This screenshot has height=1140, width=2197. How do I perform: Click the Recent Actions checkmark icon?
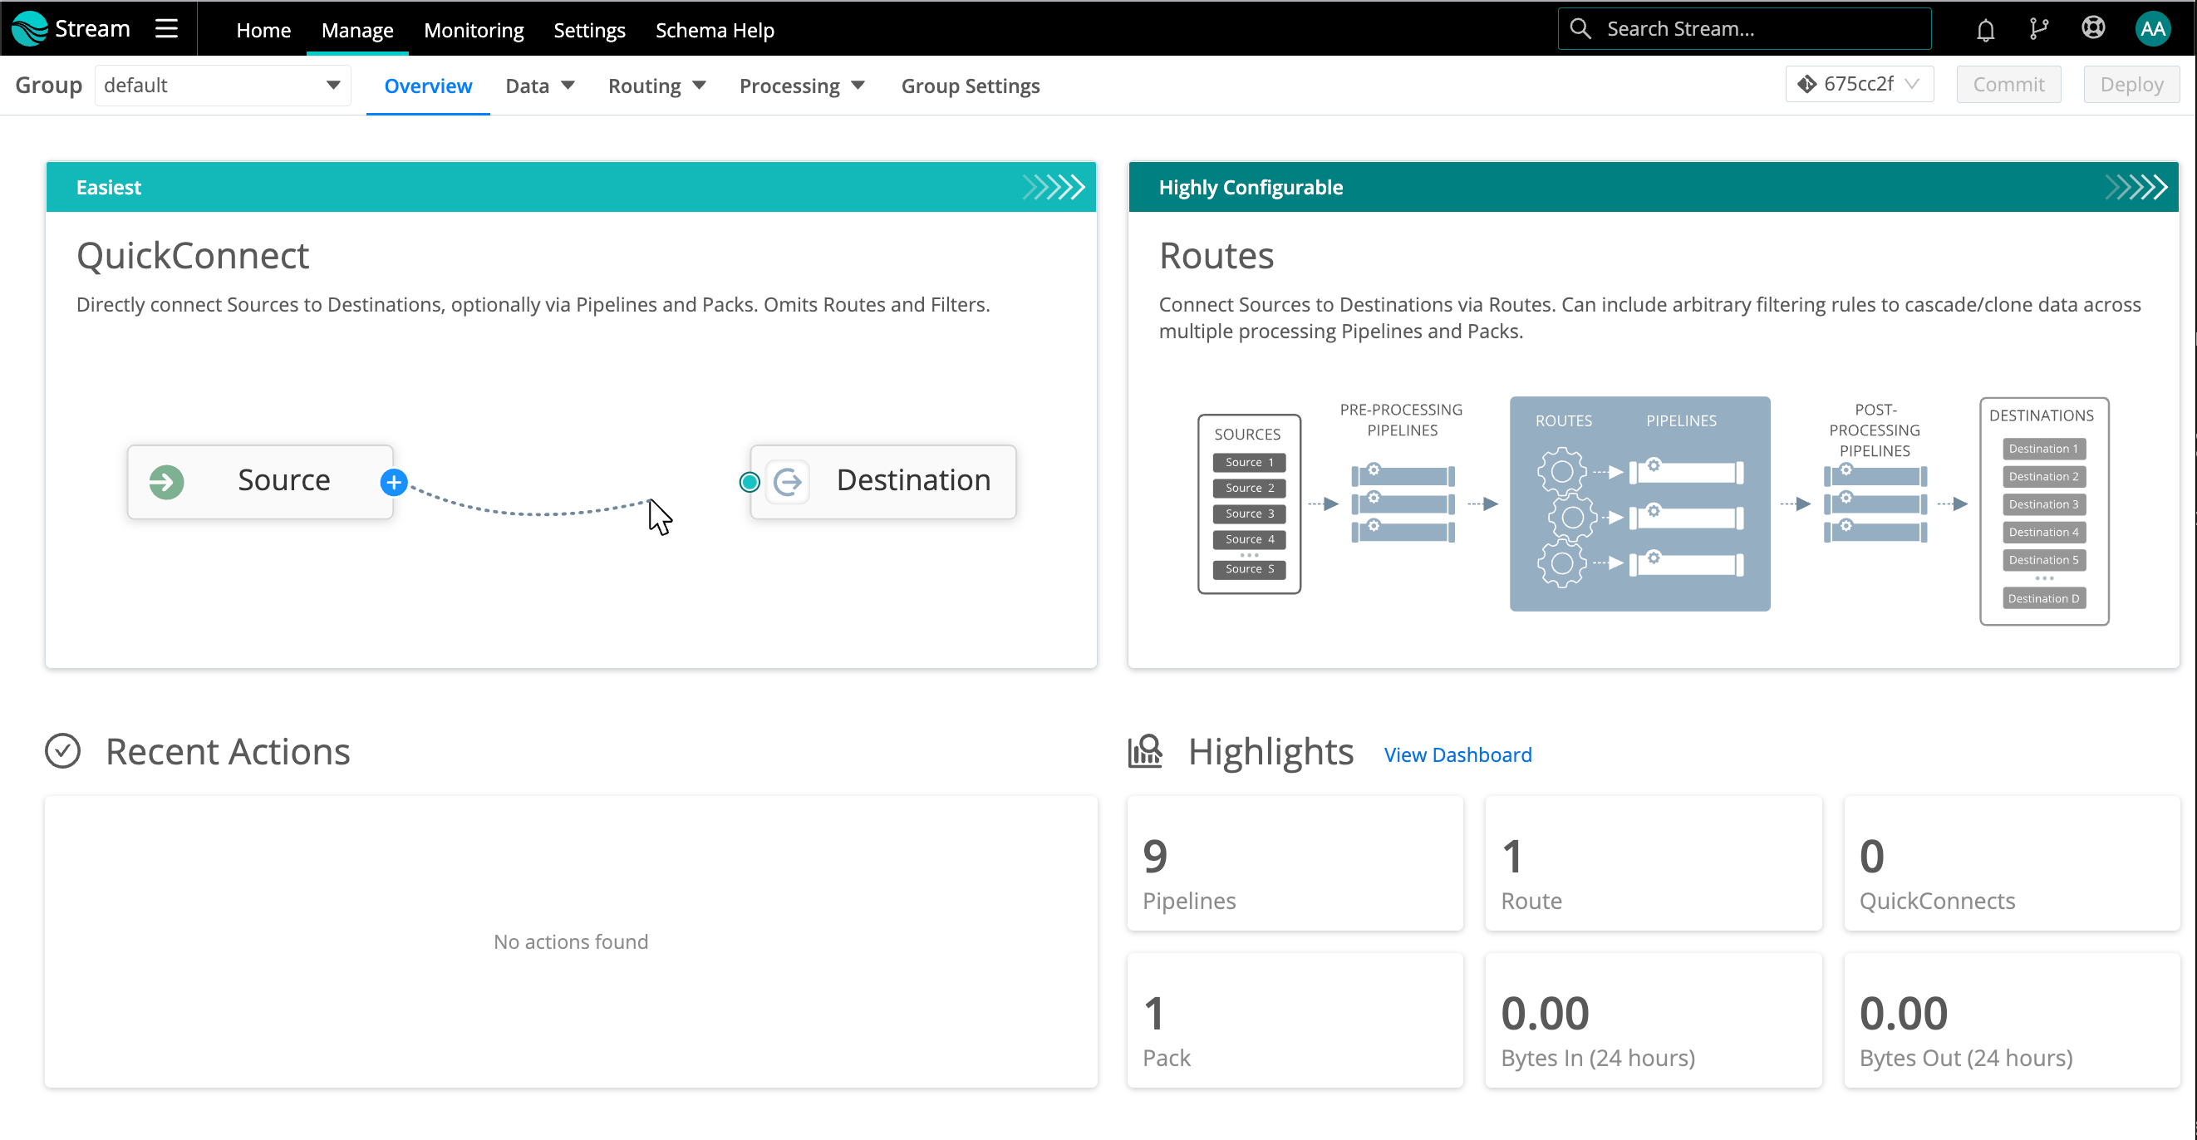(x=62, y=751)
